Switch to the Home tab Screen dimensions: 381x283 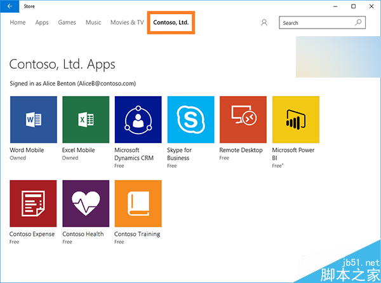(18, 23)
